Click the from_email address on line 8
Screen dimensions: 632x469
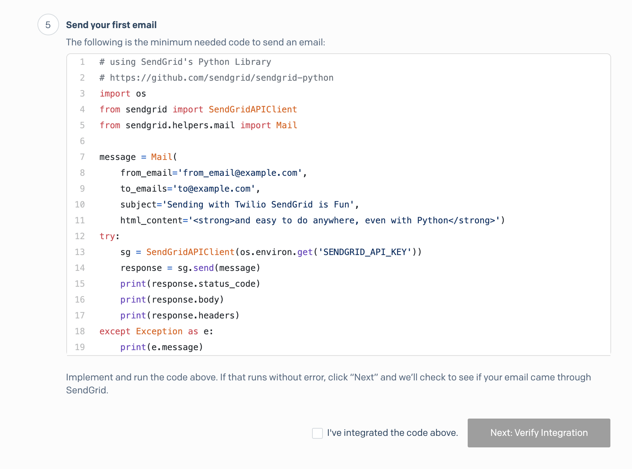click(x=242, y=173)
